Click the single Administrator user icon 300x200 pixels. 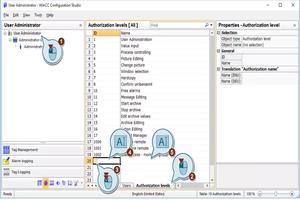point(20,46)
